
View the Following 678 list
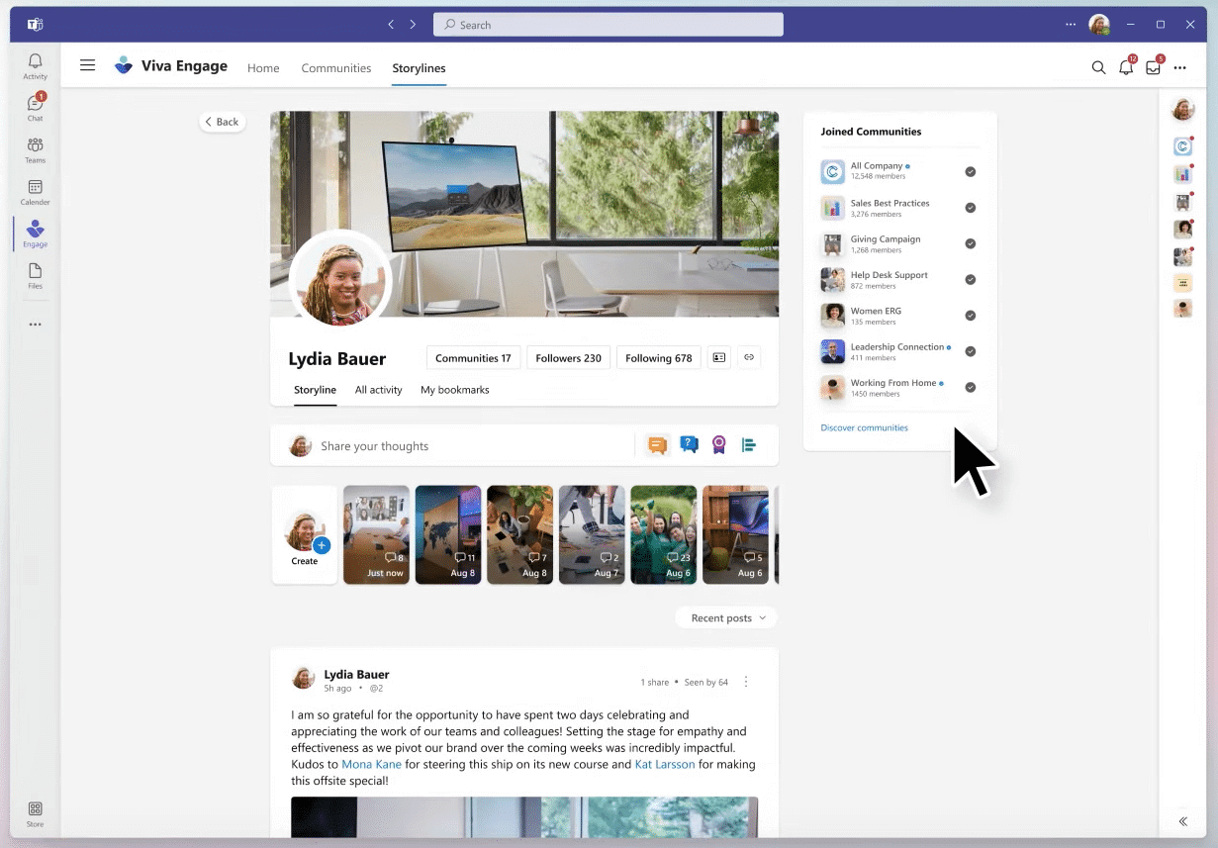(659, 358)
